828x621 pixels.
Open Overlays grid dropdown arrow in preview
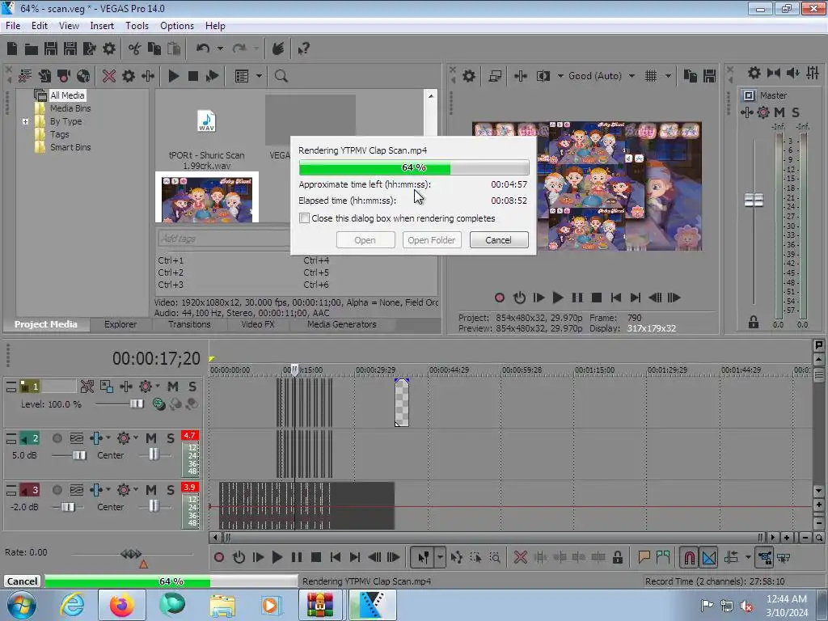pos(668,76)
